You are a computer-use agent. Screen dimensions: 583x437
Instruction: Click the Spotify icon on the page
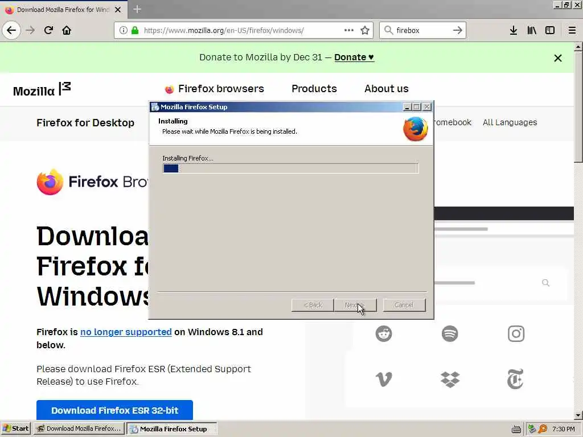click(450, 333)
